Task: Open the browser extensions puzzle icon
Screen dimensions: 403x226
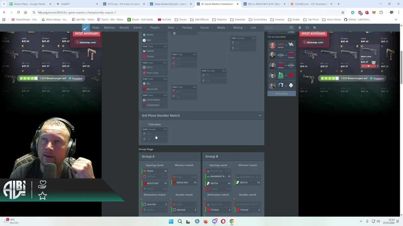Action: tap(381, 12)
